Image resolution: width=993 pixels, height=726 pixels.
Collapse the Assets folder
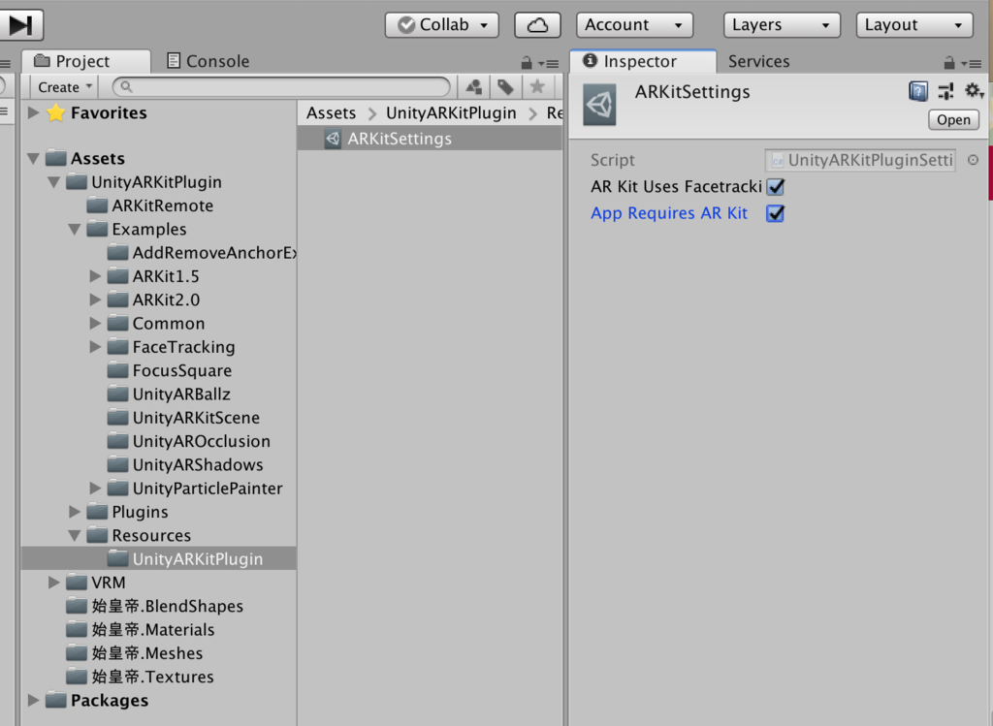pos(33,159)
